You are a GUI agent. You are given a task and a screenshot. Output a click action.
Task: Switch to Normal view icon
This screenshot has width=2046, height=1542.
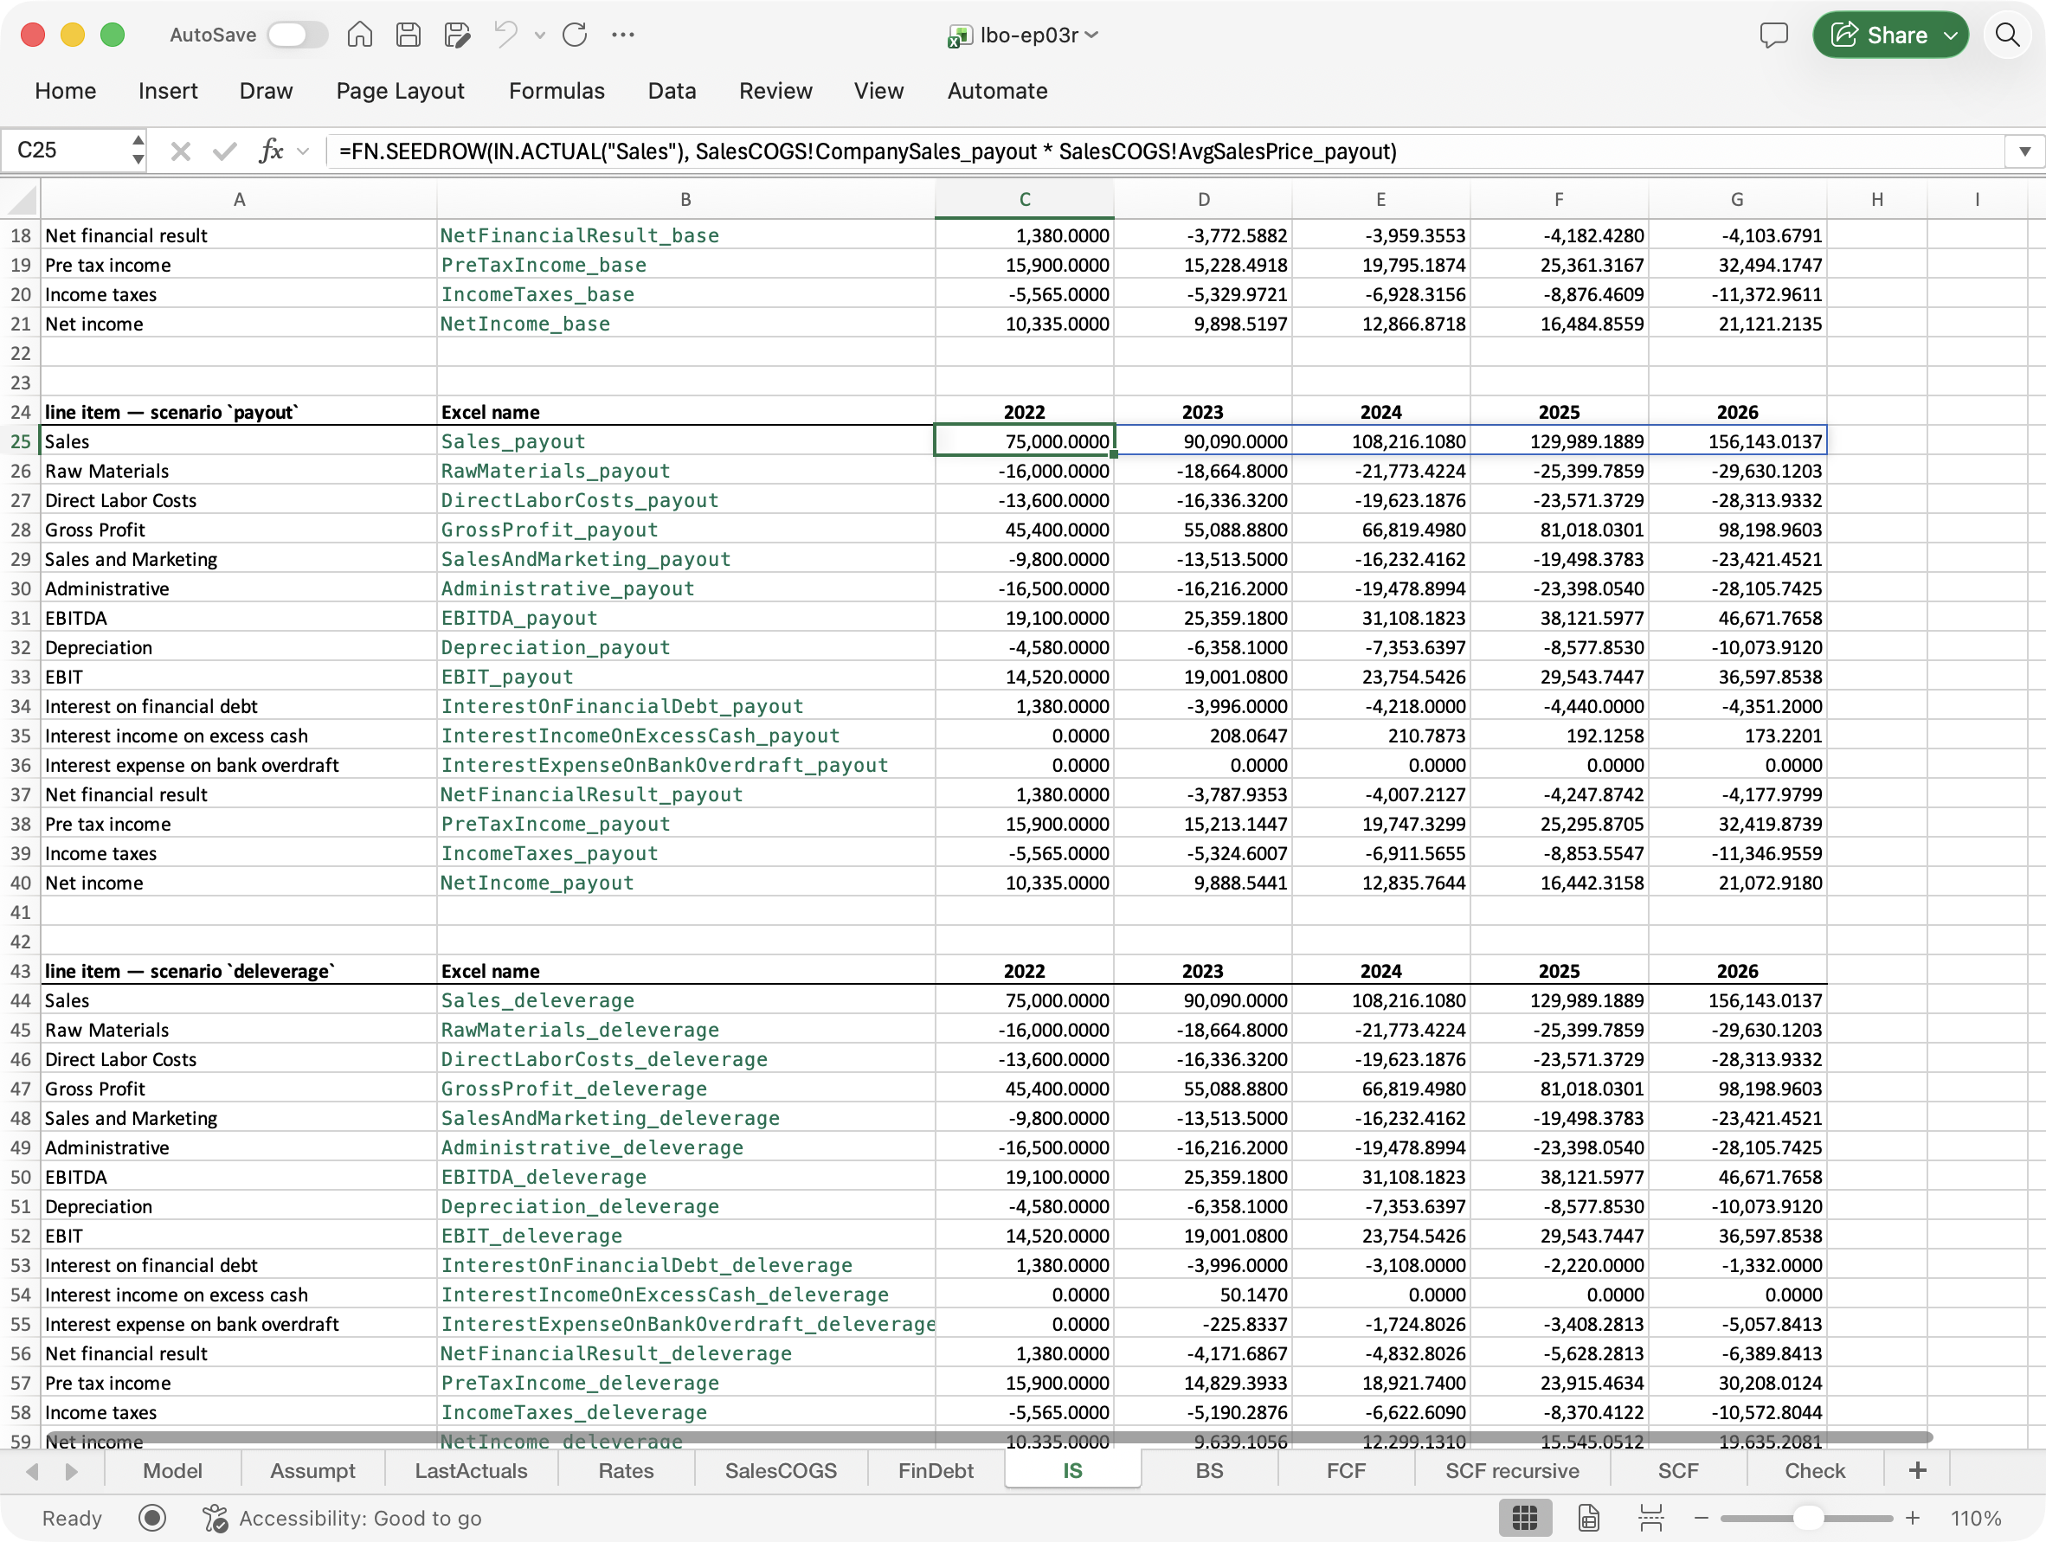[x=1524, y=1518]
